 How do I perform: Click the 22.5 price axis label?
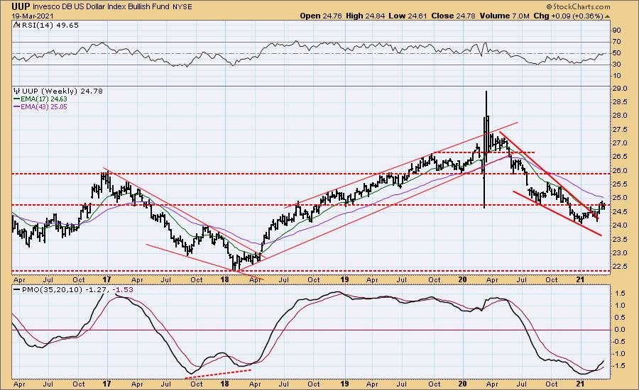coord(619,266)
